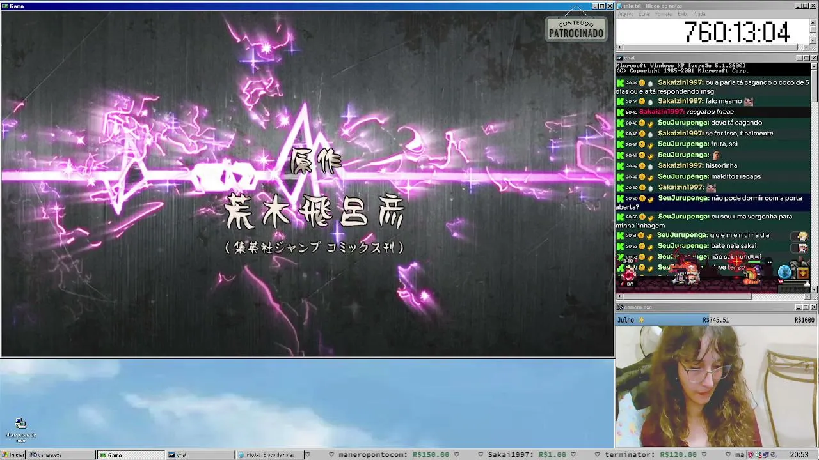Click the Sakai1997 R$1.00 ticker entry

527,455
